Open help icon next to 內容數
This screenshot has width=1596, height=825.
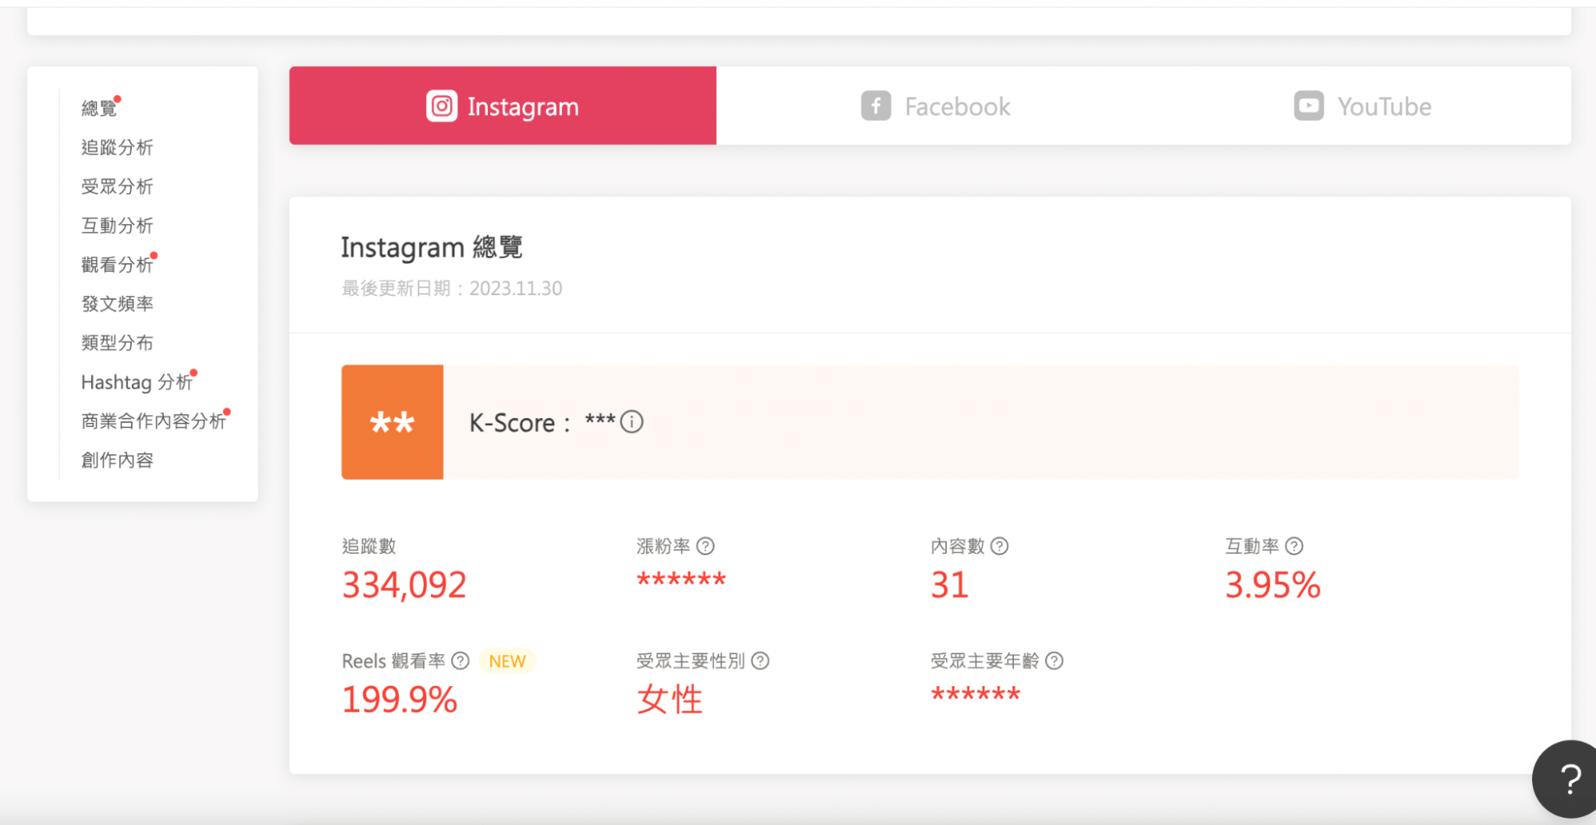(x=1000, y=547)
